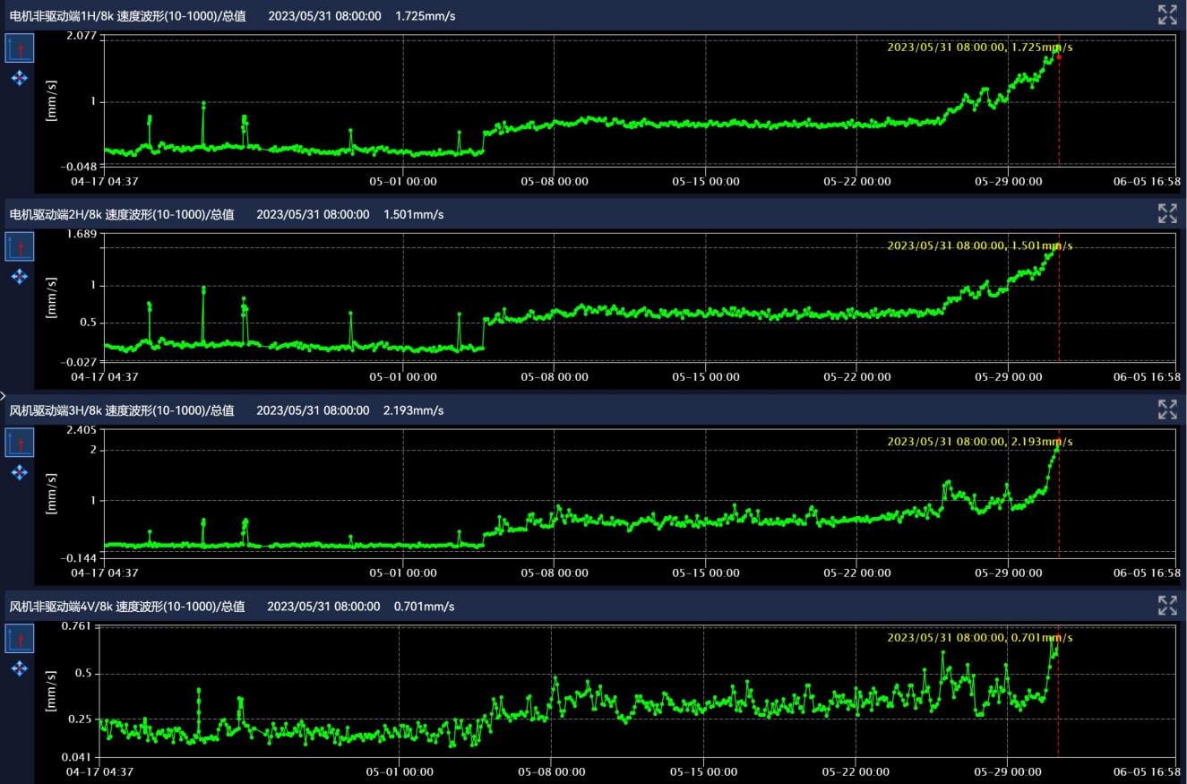Click the pan tool in 风机驱动端3H chart

19,472
